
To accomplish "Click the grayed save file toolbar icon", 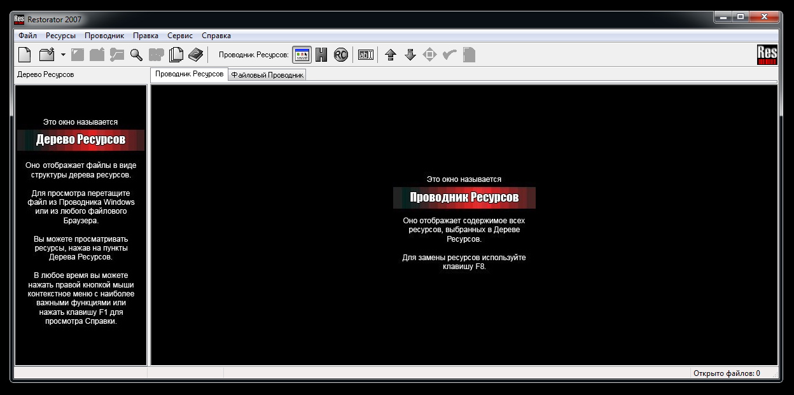I will tap(78, 55).
